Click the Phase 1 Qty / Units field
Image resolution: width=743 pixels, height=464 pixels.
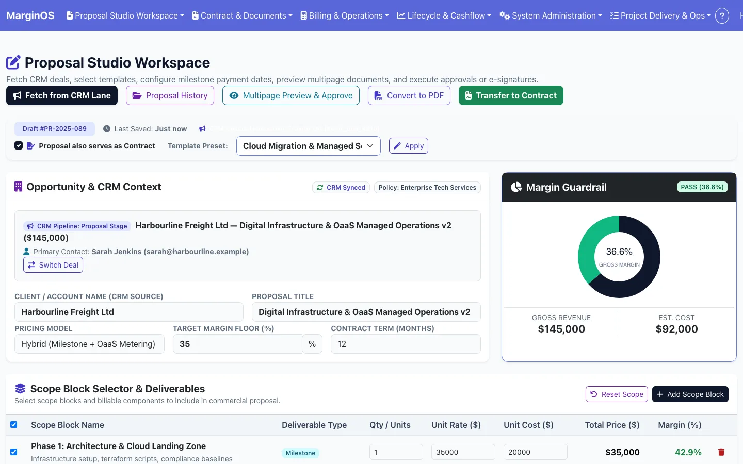pos(396,452)
